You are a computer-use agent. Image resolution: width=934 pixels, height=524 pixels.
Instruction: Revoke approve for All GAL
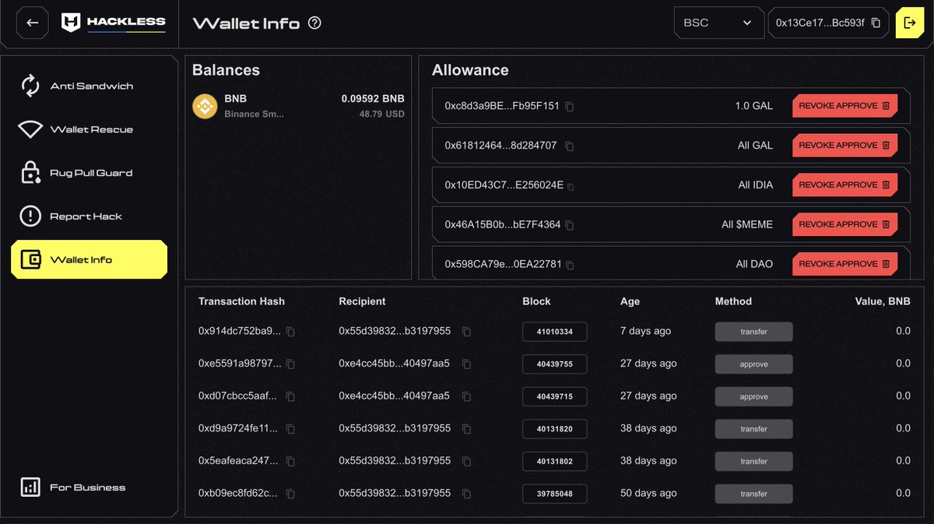coord(844,146)
